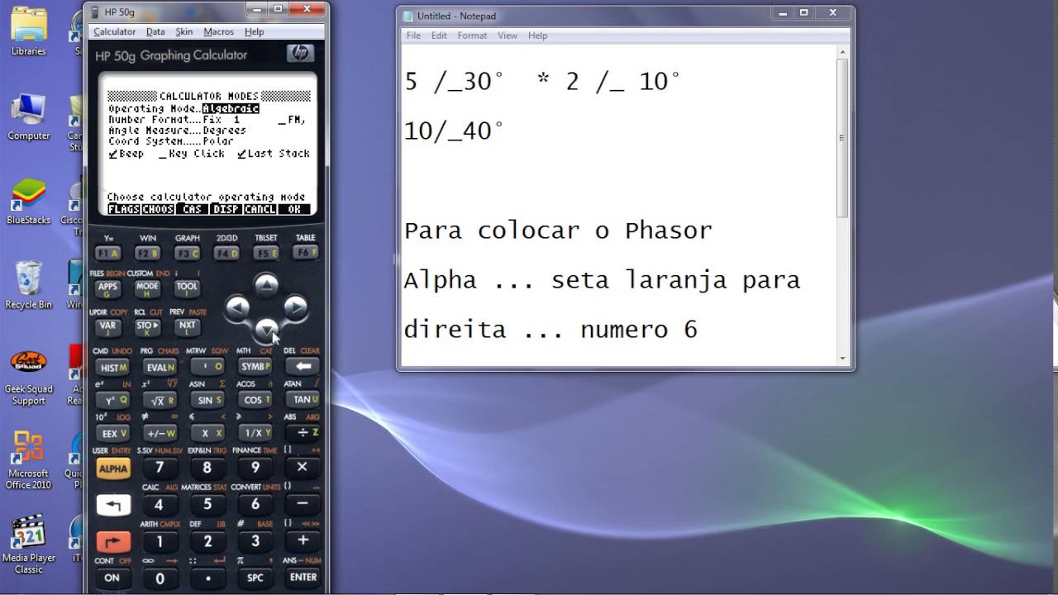Click the number 0 key
Image resolution: width=1058 pixels, height=595 pixels.
tap(160, 578)
